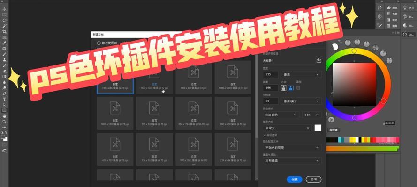Enable the Artboards checkbox
The height and width of the screenshot is (187, 417).
coord(298,88)
